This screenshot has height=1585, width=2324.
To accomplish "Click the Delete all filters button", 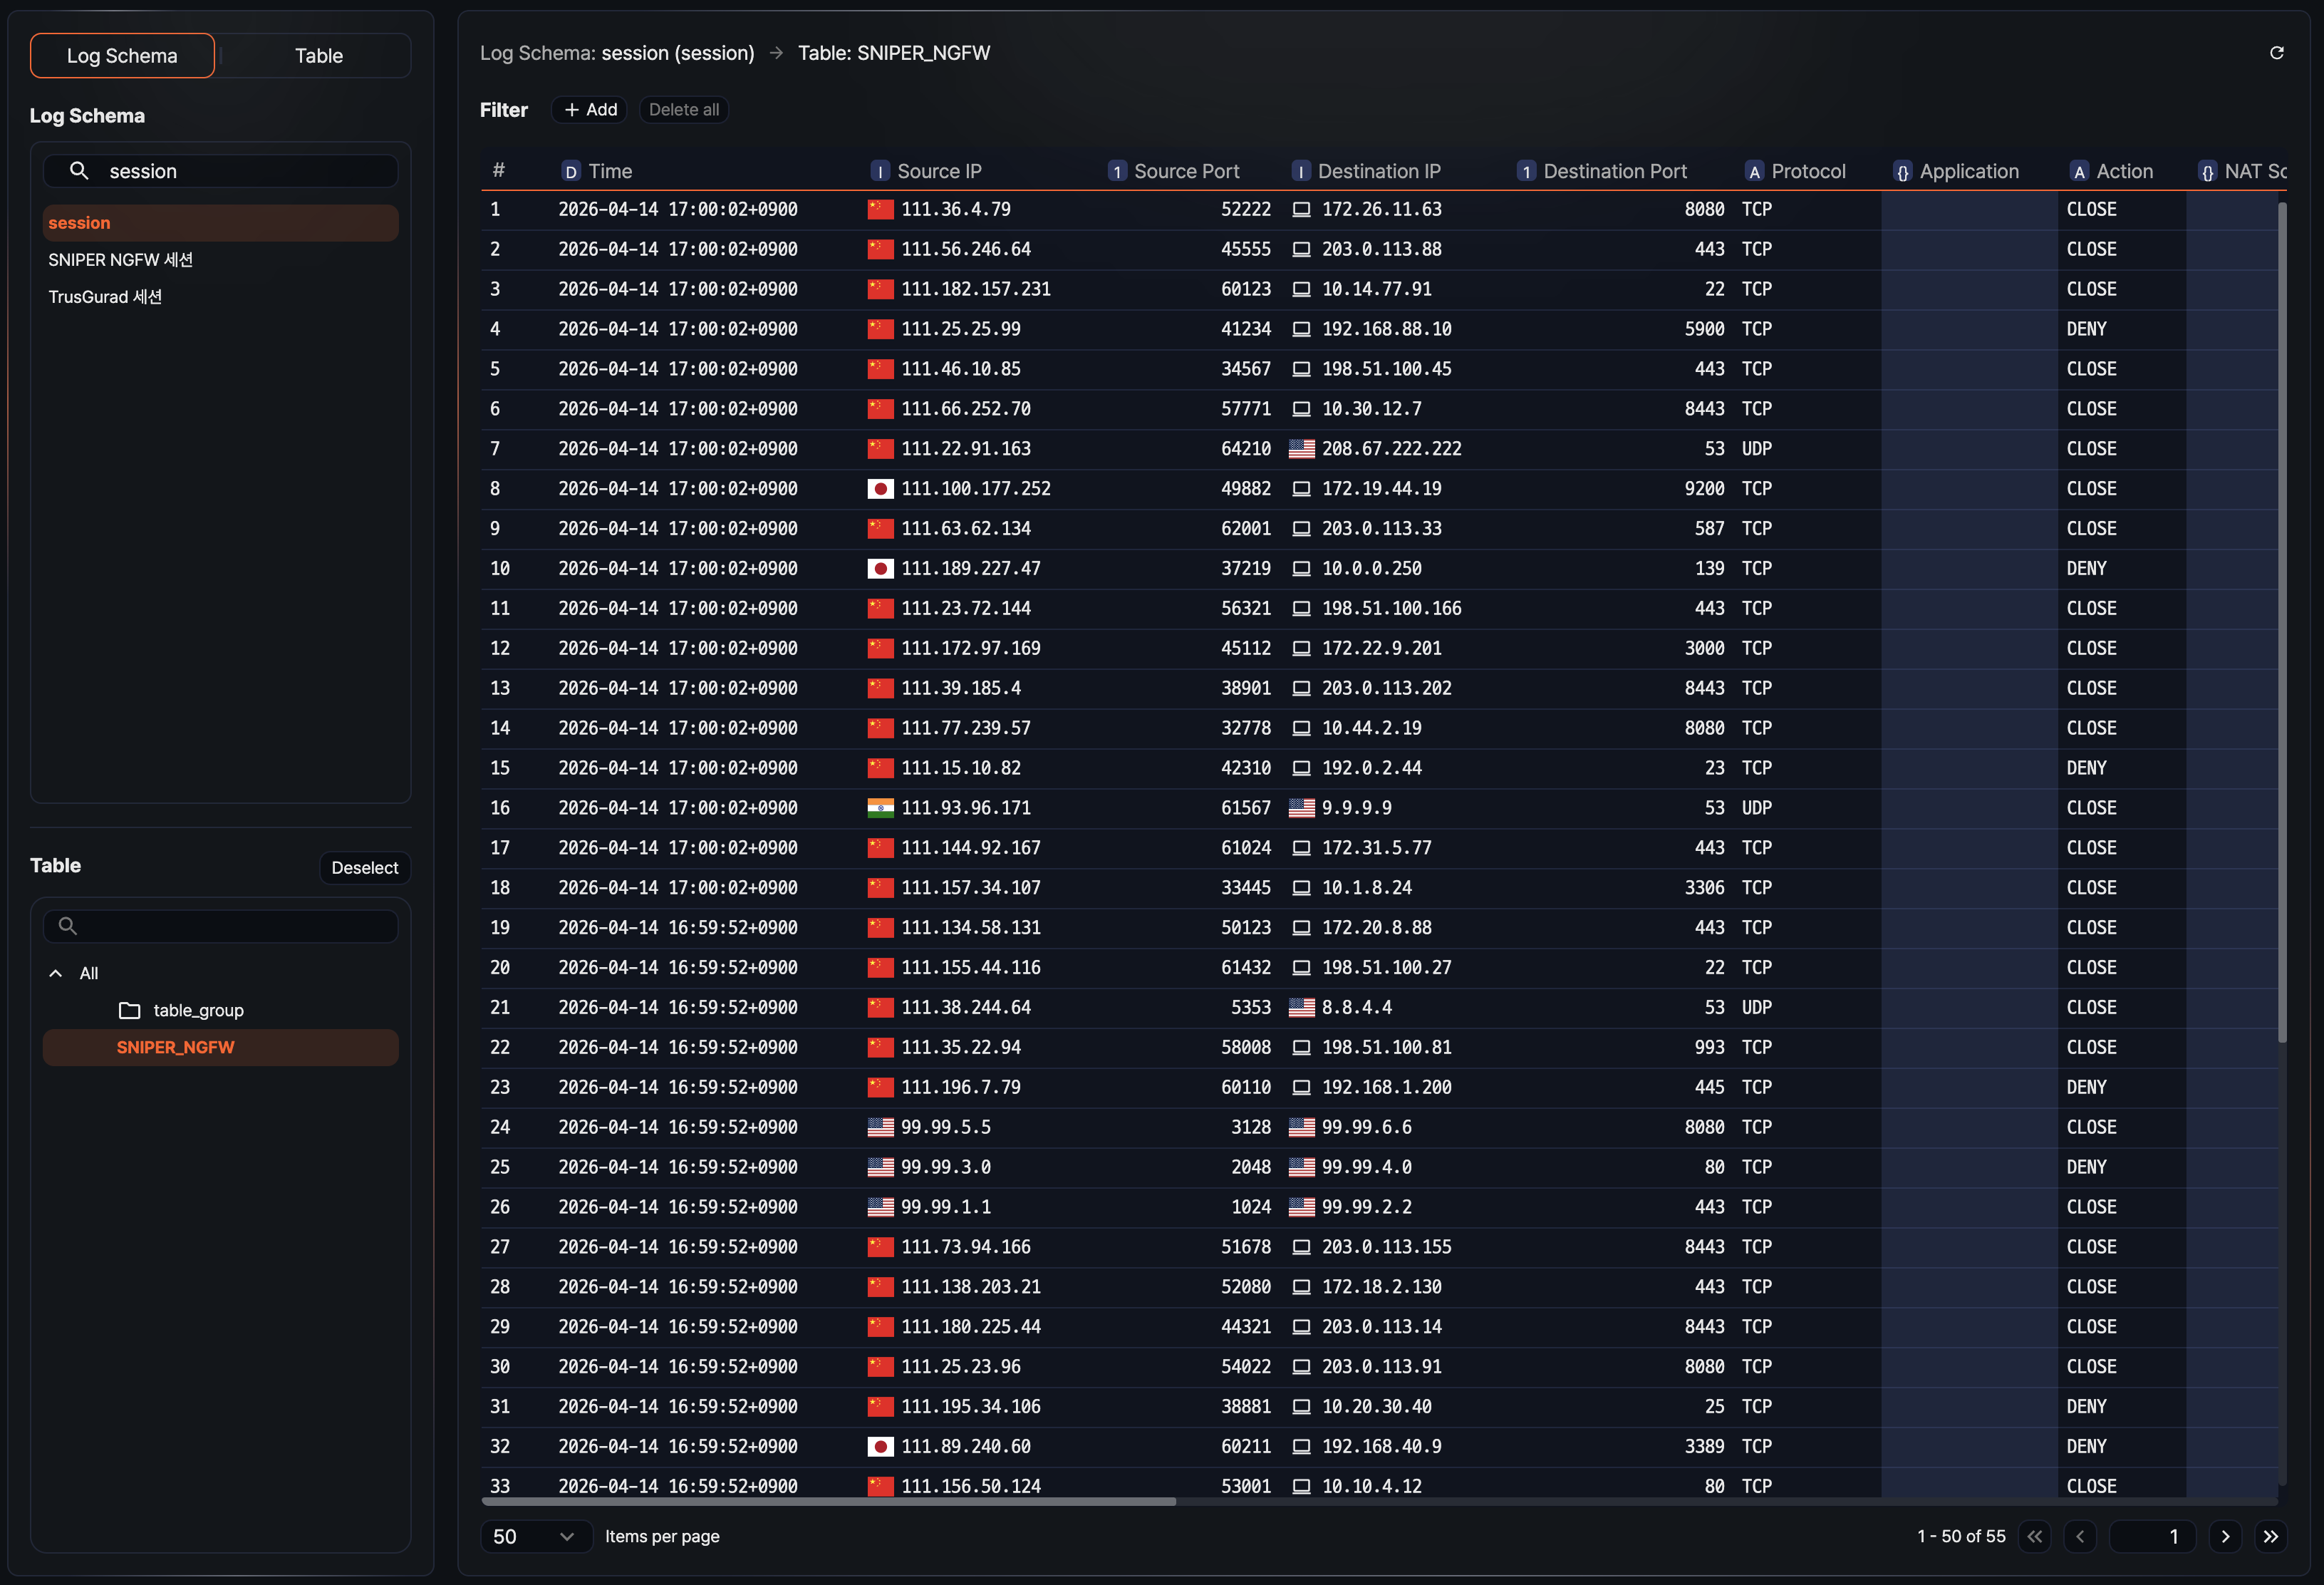I will click(x=684, y=109).
